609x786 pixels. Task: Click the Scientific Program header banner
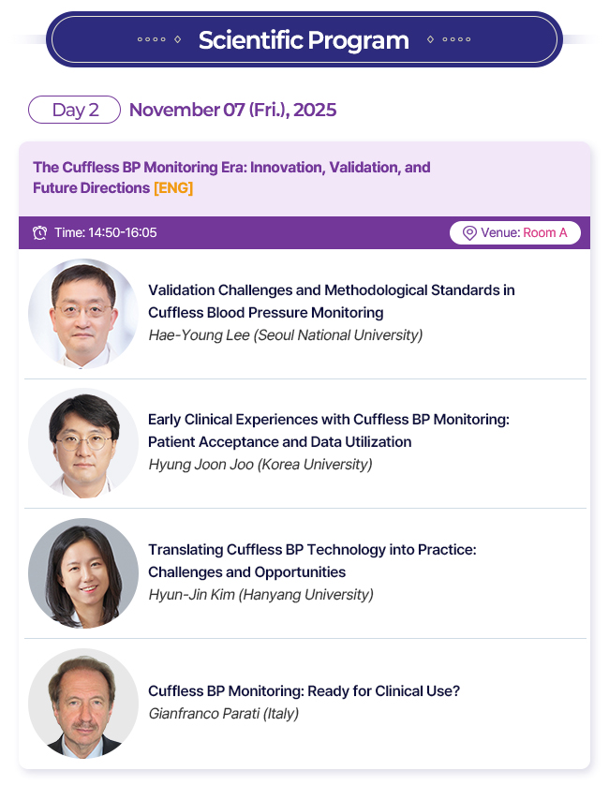(x=304, y=40)
